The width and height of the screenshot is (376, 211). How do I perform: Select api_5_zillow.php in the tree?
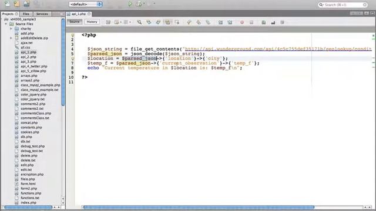click(x=33, y=71)
